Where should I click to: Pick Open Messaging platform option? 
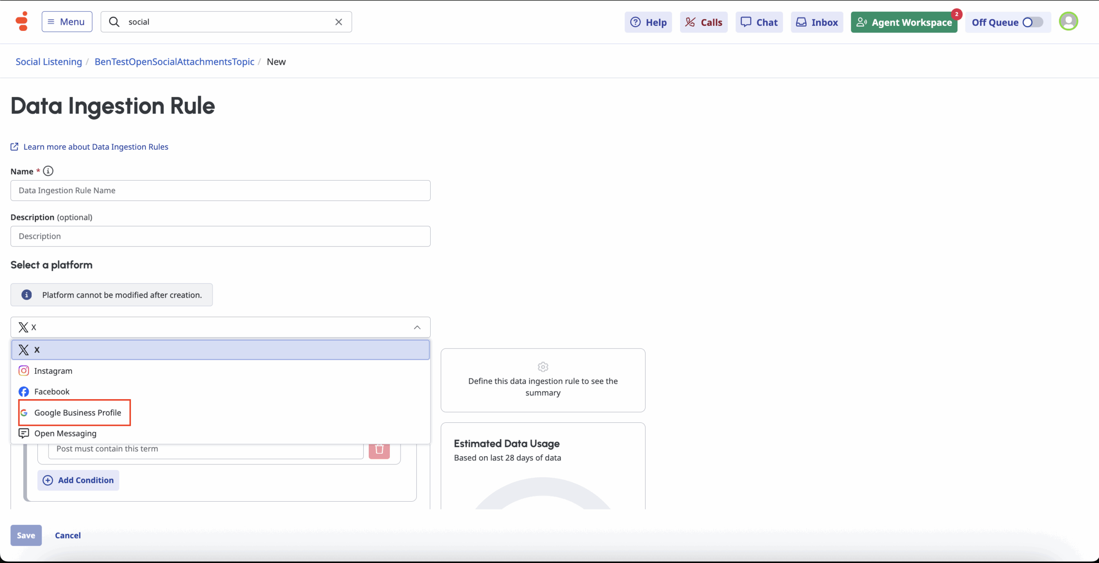point(65,434)
